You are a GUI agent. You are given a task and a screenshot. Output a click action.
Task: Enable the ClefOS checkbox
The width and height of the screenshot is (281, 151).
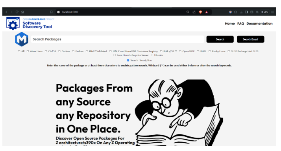click(x=46, y=52)
